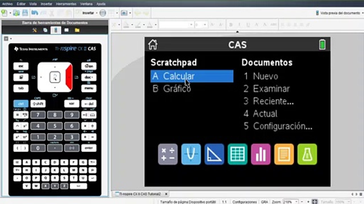The width and height of the screenshot is (364, 204).
Task: Click the GRA angle mode indicator
Action: coord(264,202)
